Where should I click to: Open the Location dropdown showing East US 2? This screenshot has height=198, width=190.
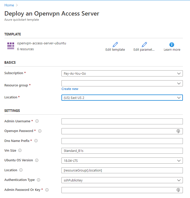(122, 98)
